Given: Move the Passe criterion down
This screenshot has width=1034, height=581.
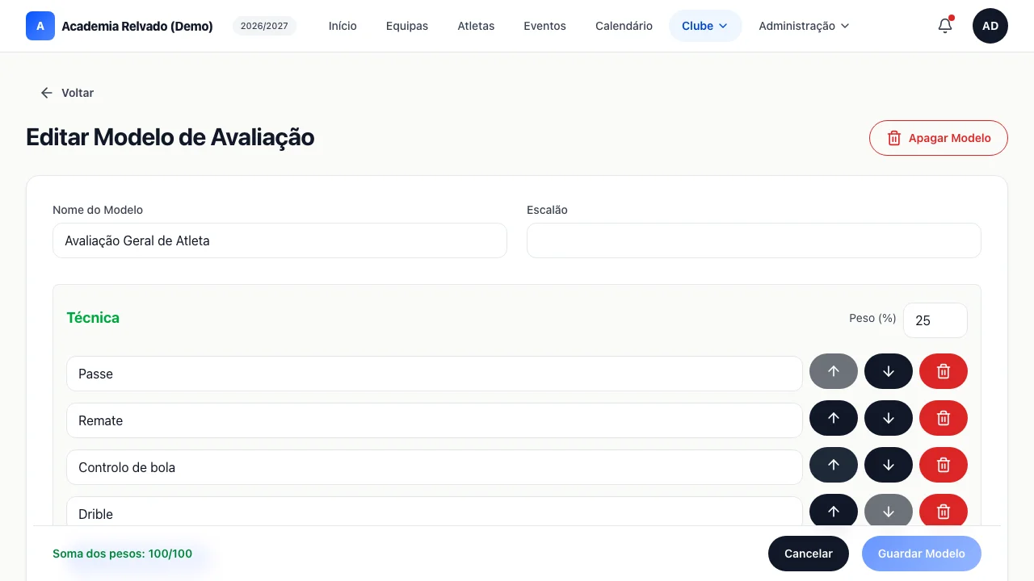Looking at the screenshot, I should coord(889,371).
